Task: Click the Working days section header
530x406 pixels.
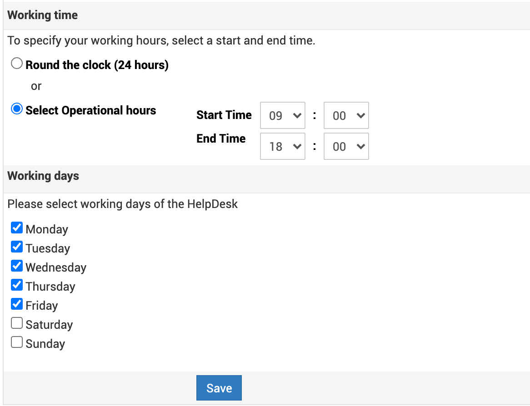Action: (43, 176)
